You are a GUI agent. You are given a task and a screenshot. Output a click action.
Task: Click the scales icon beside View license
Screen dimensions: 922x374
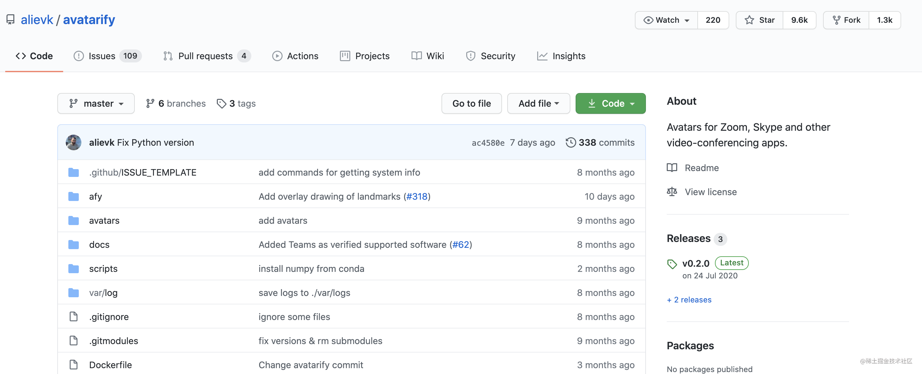click(672, 192)
